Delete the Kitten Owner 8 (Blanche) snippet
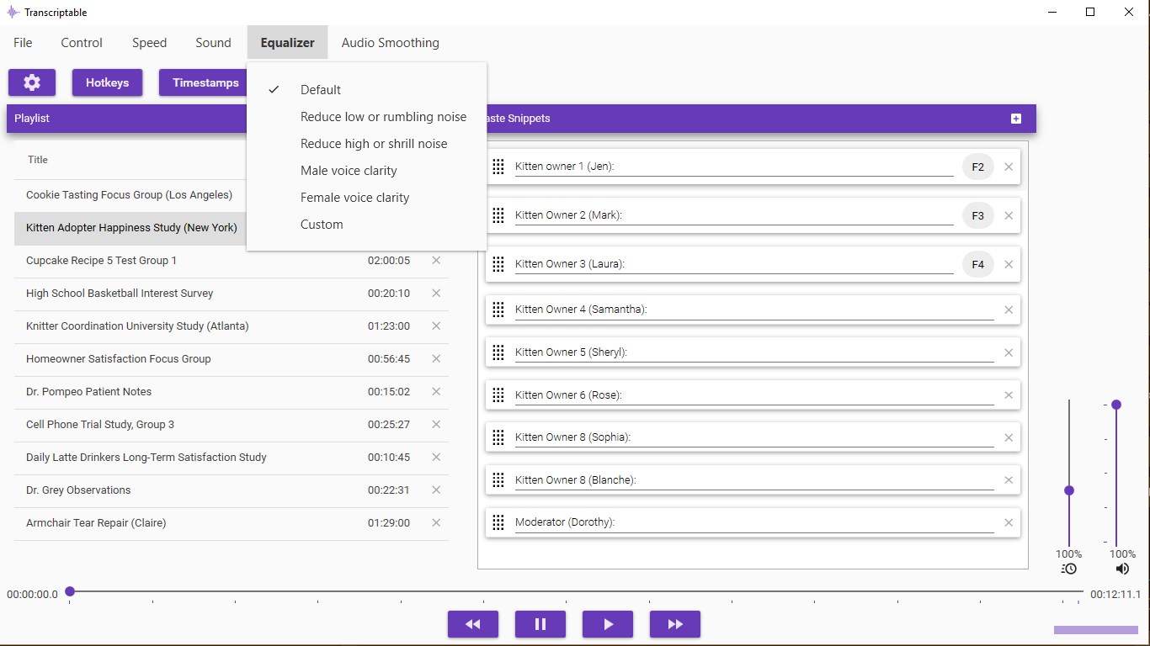The height and width of the screenshot is (646, 1150). coord(1009,480)
